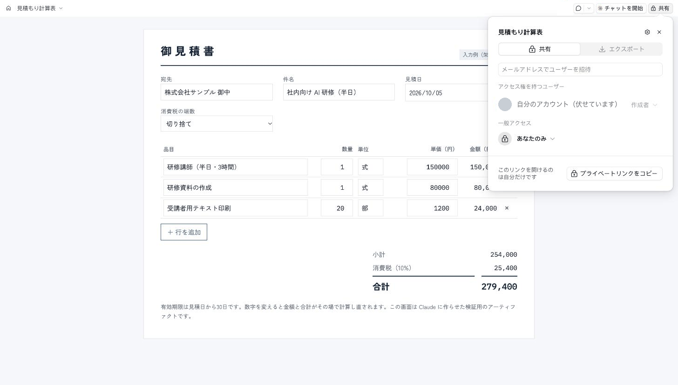Click the 共有 button in top bar
This screenshot has height=385, width=678.
coord(660,8)
